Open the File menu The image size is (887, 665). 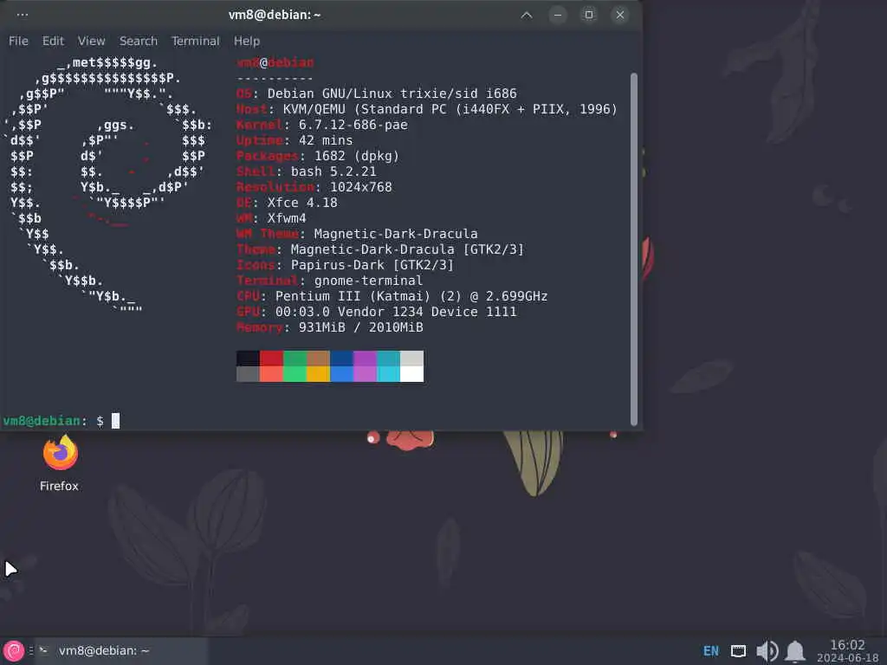[x=18, y=41]
